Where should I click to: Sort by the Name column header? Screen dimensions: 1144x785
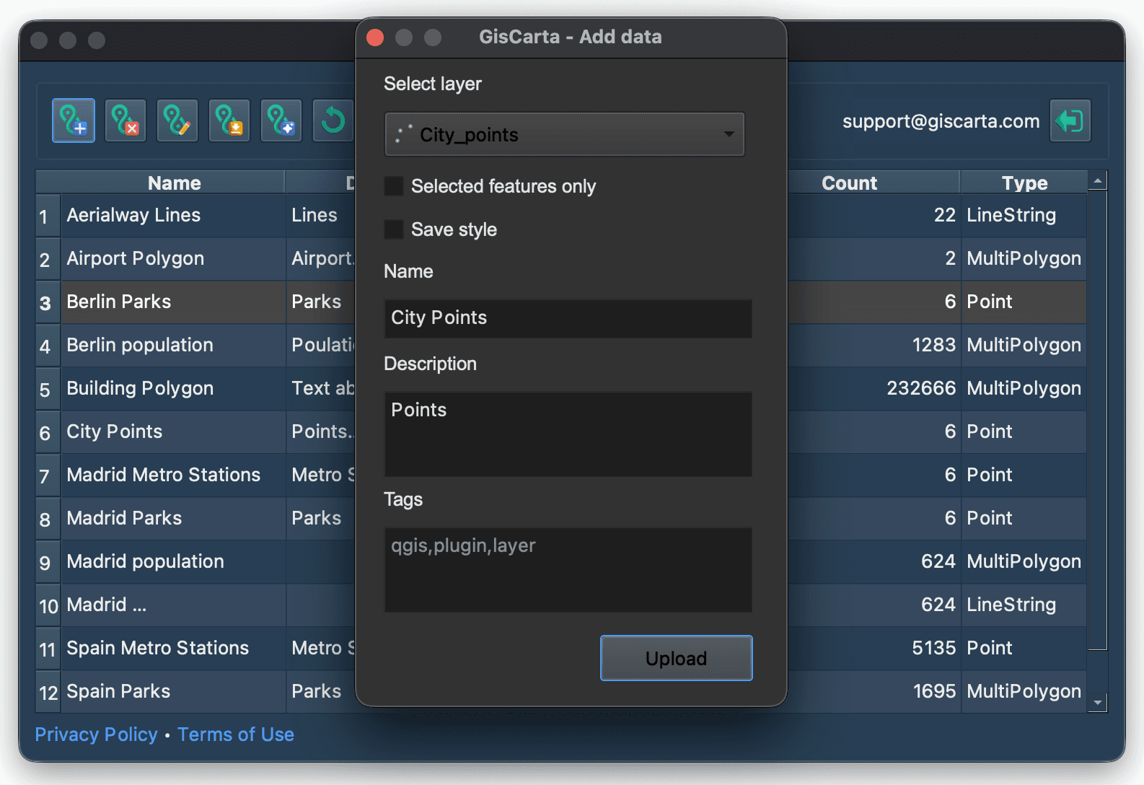coord(174,183)
